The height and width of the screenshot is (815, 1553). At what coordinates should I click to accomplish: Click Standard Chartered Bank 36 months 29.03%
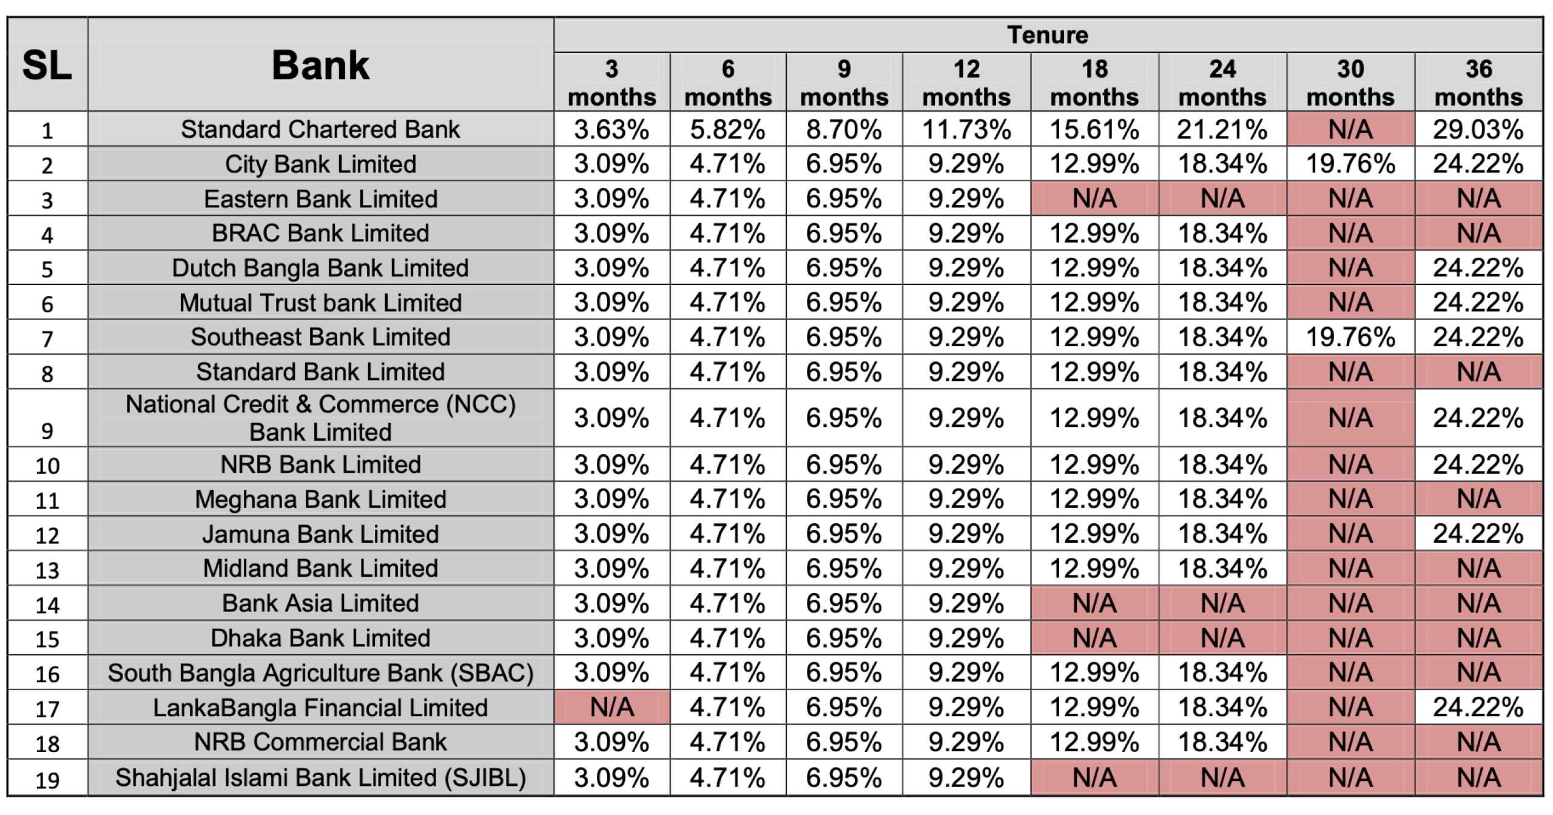click(x=1478, y=129)
